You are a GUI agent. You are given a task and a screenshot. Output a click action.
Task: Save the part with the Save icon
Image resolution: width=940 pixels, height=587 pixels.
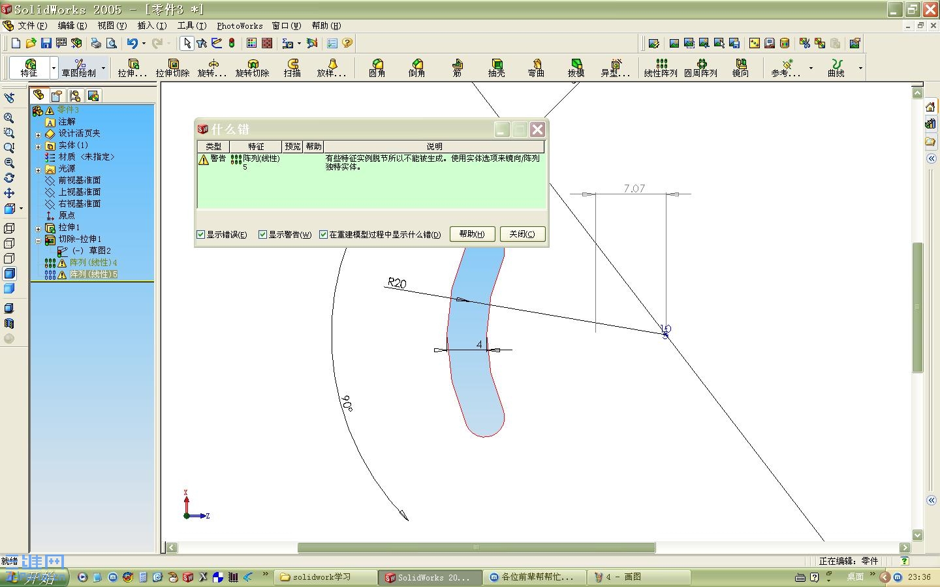pos(46,43)
